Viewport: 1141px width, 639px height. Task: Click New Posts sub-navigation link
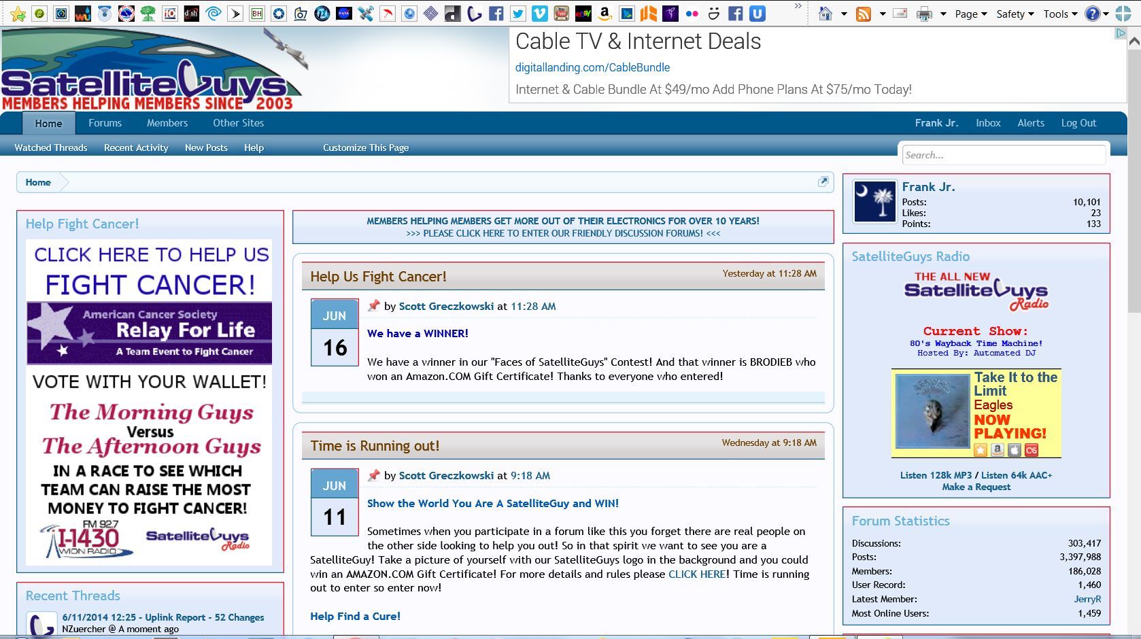206,148
